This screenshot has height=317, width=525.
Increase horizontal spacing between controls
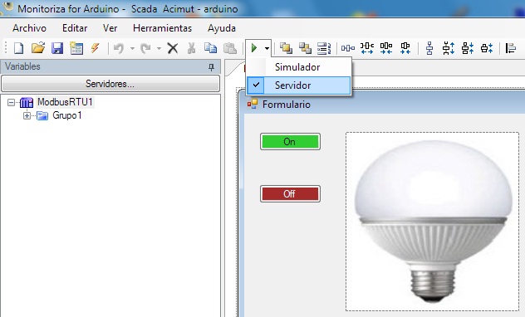[367, 48]
